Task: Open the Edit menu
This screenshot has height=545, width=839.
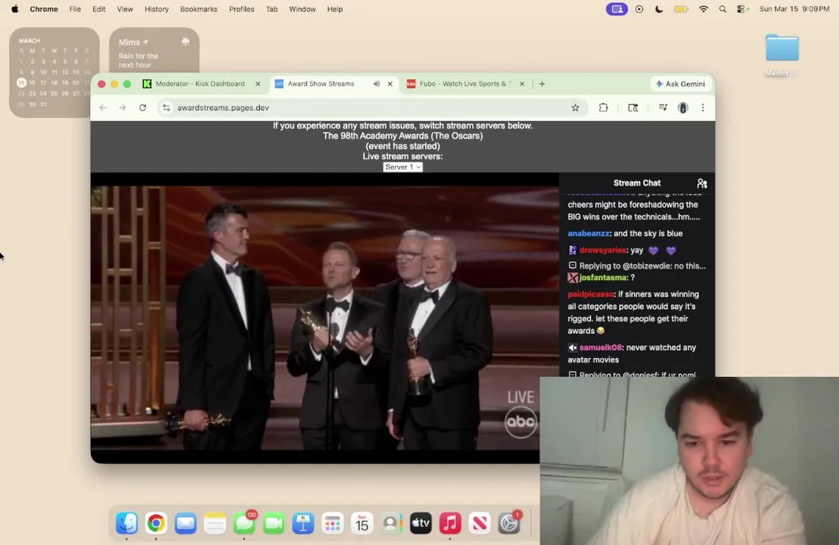Action: pyautogui.click(x=99, y=9)
